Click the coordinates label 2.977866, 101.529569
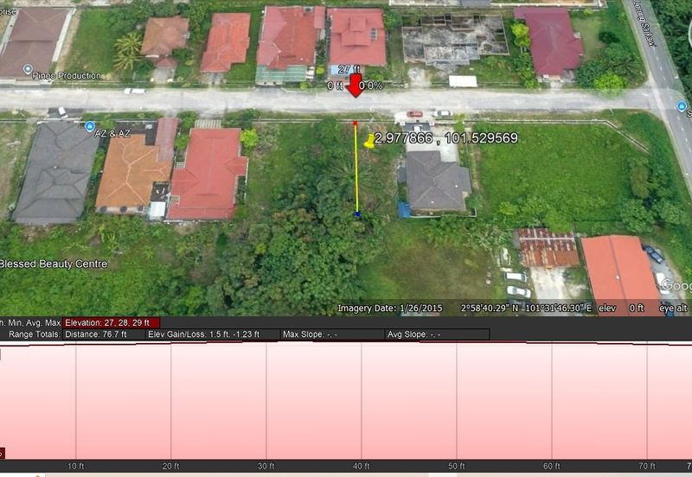Screen dimensions: 692x477 [x=446, y=138]
